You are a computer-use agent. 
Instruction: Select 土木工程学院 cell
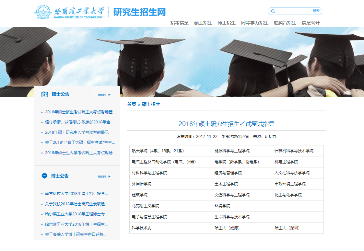coord(242,184)
